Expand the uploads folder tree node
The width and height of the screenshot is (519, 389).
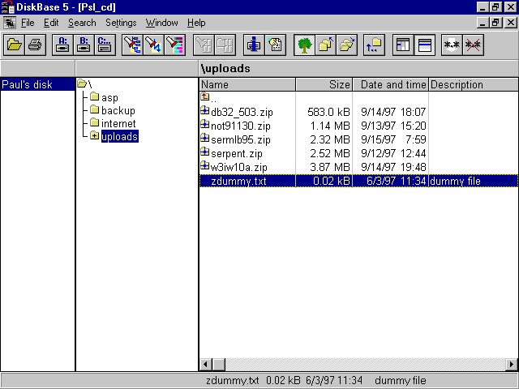(x=94, y=136)
